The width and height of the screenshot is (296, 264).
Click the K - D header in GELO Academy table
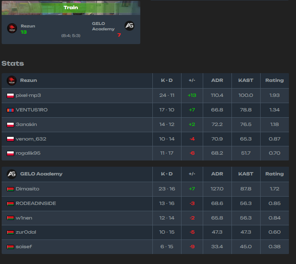pyautogui.click(x=167, y=174)
